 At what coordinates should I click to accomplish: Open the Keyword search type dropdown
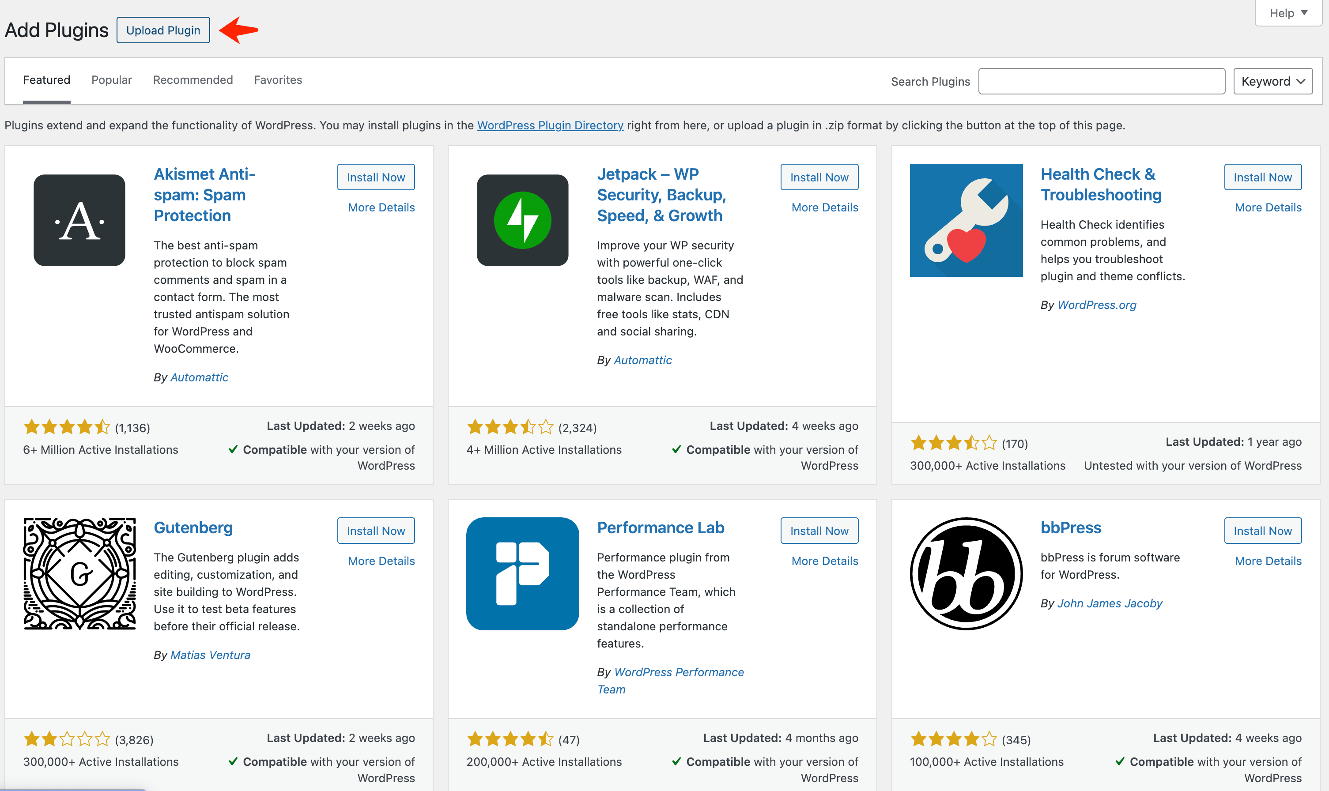(x=1272, y=81)
